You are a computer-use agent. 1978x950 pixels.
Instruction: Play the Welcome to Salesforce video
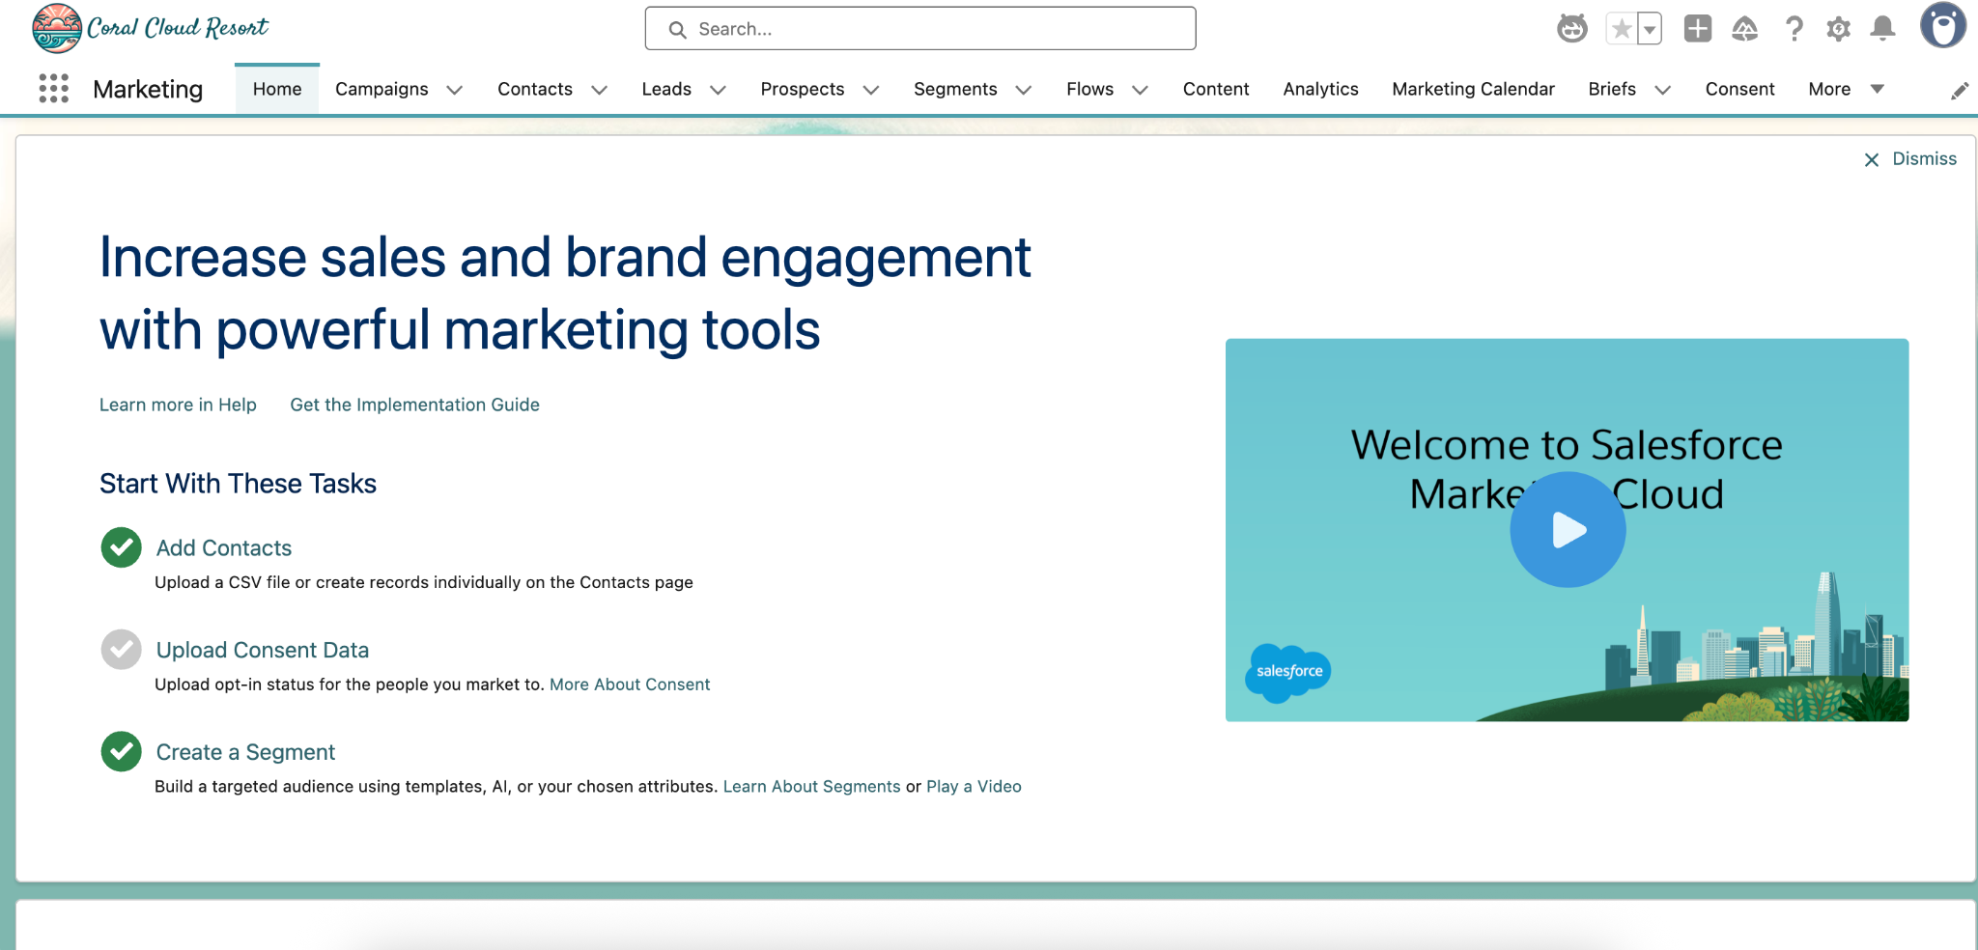pos(1568,530)
